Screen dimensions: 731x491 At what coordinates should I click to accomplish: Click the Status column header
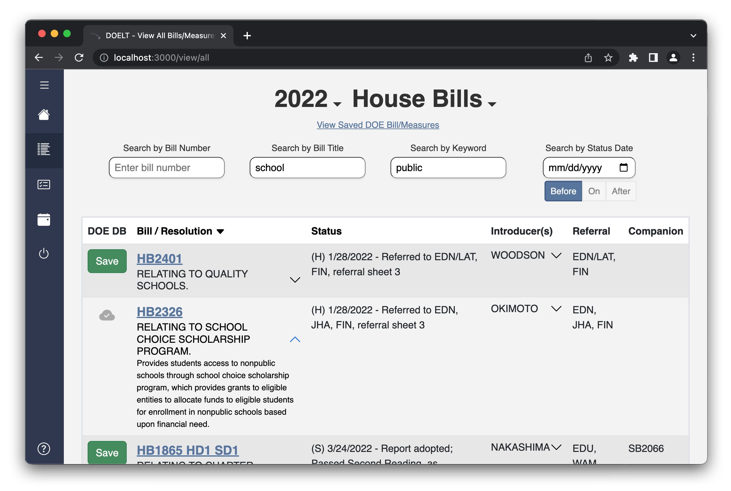coord(326,231)
